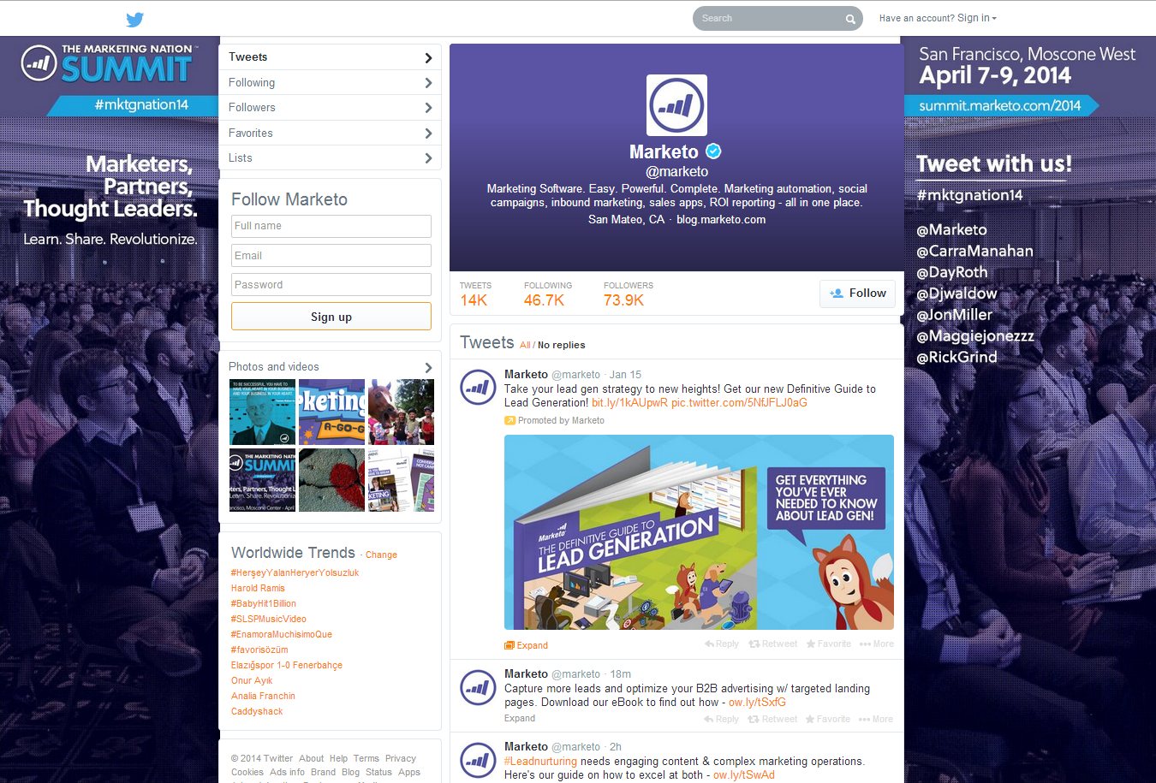Reply to the B2B advertising tweet
1156x783 pixels.
721,720
